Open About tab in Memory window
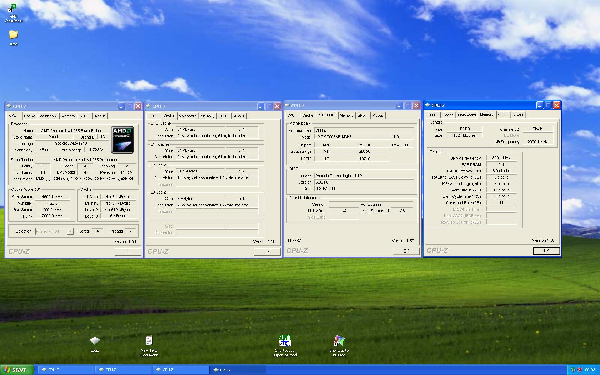Screen dimensions: 600x375 (518, 115)
